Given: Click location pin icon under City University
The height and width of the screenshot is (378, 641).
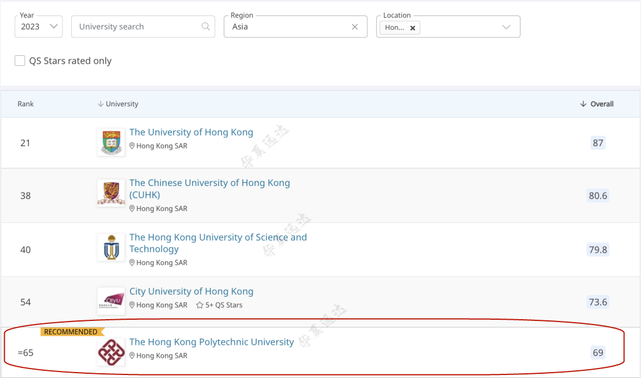Looking at the screenshot, I should (132, 305).
